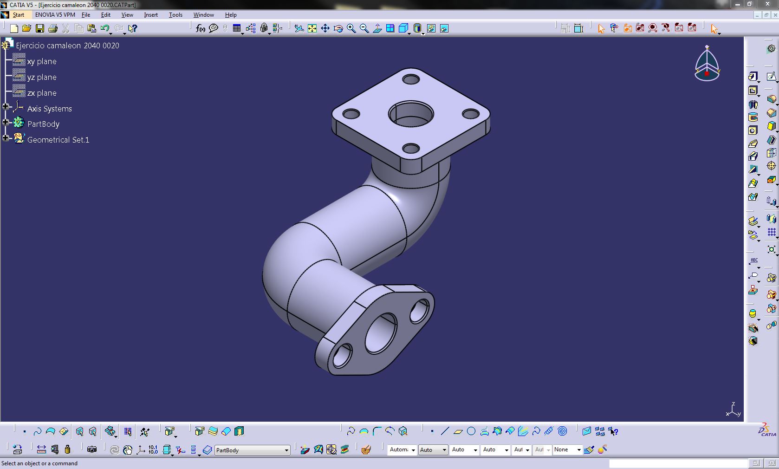Screen dimensions: 779x469
Task: Open the Tools menu
Action: pyautogui.click(x=175, y=15)
